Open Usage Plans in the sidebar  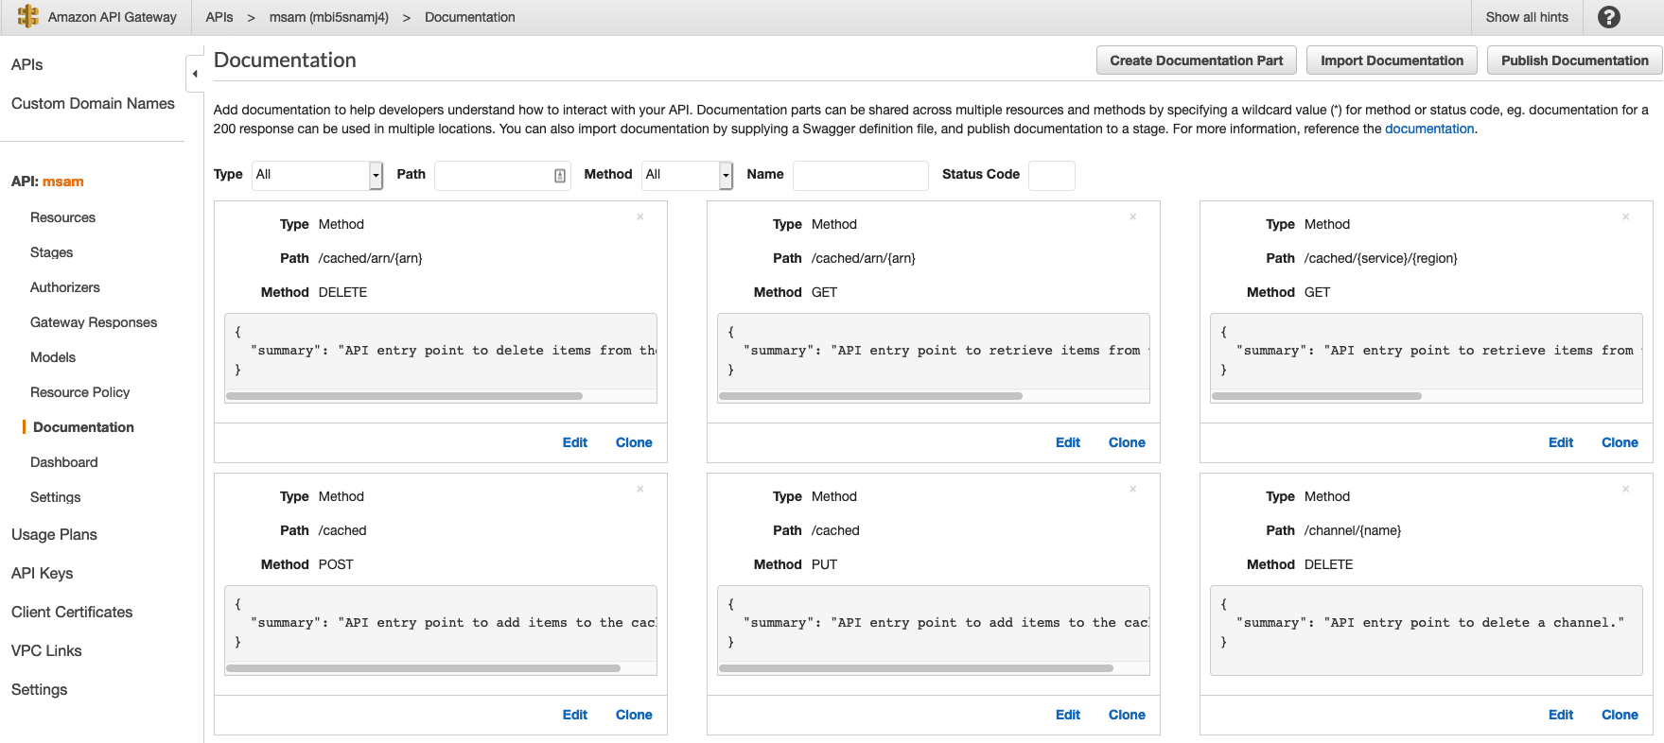pos(54,534)
